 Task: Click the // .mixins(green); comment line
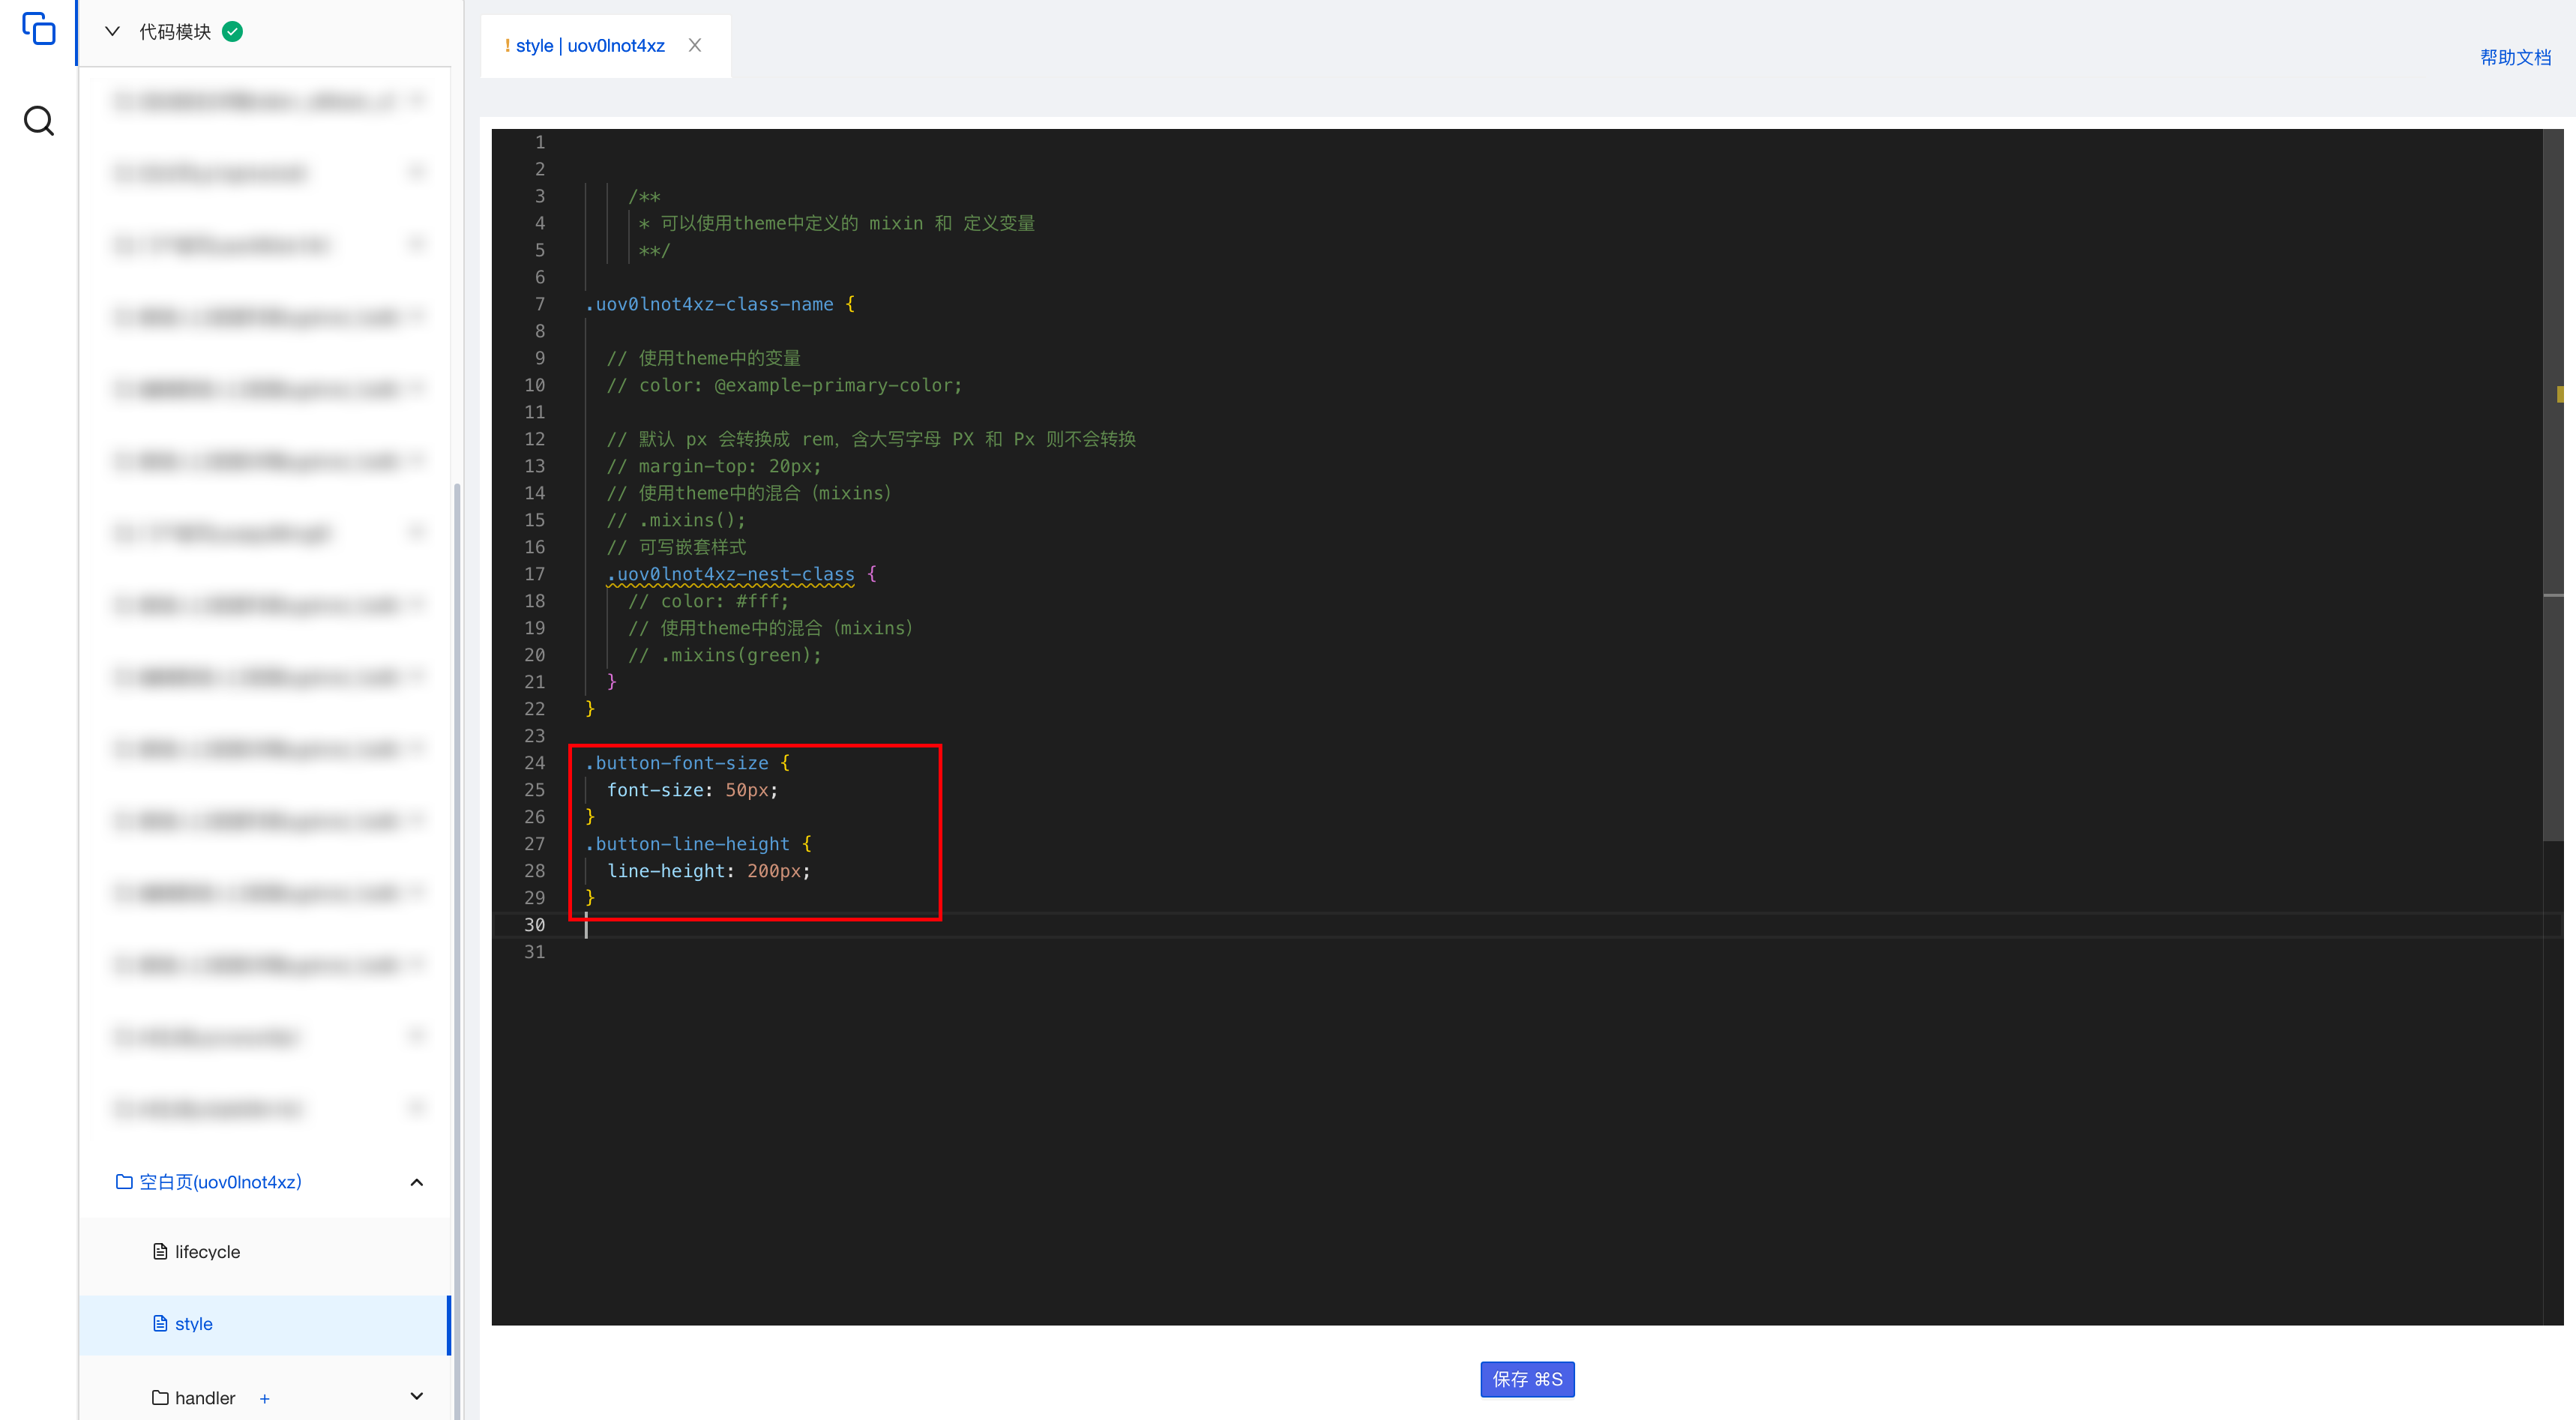pos(725,655)
